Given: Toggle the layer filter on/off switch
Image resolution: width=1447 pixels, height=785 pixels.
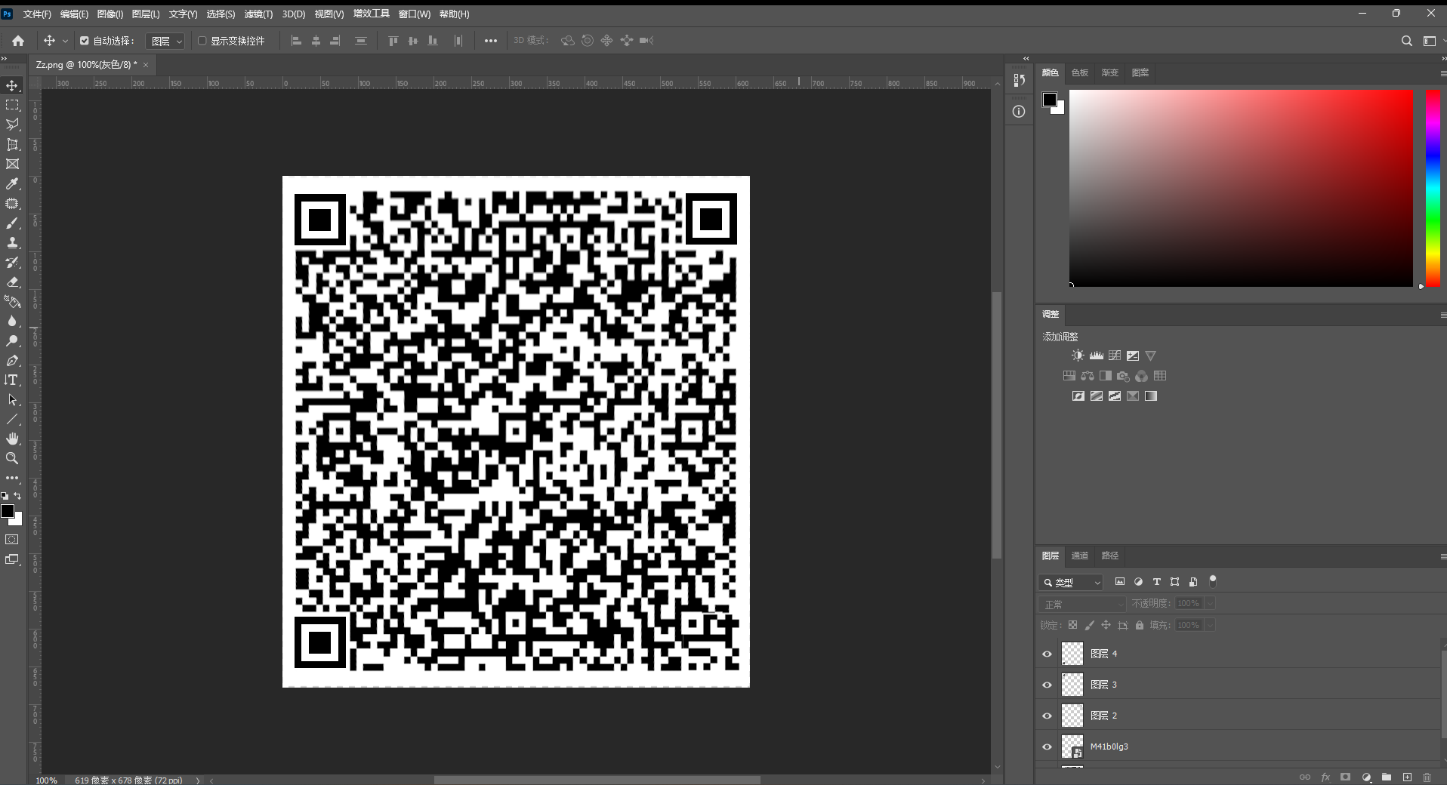Looking at the screenshot, I should pyautogui.click(x=1213, y=581).
